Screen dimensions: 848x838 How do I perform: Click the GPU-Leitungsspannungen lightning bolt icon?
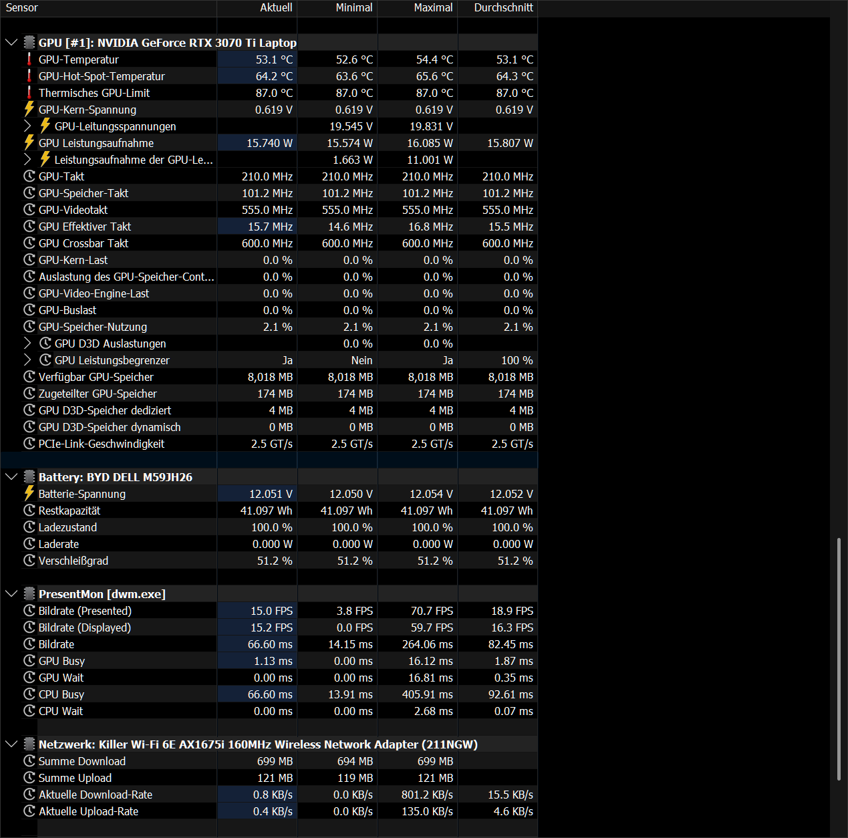45,126
